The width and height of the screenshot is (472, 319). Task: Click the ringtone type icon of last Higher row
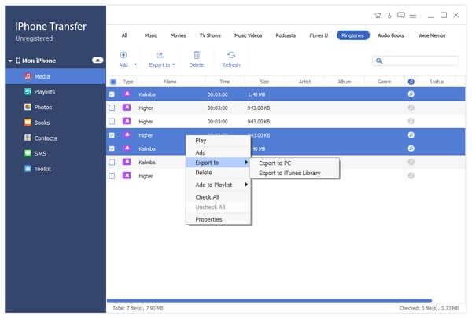(x=127, y=175)
